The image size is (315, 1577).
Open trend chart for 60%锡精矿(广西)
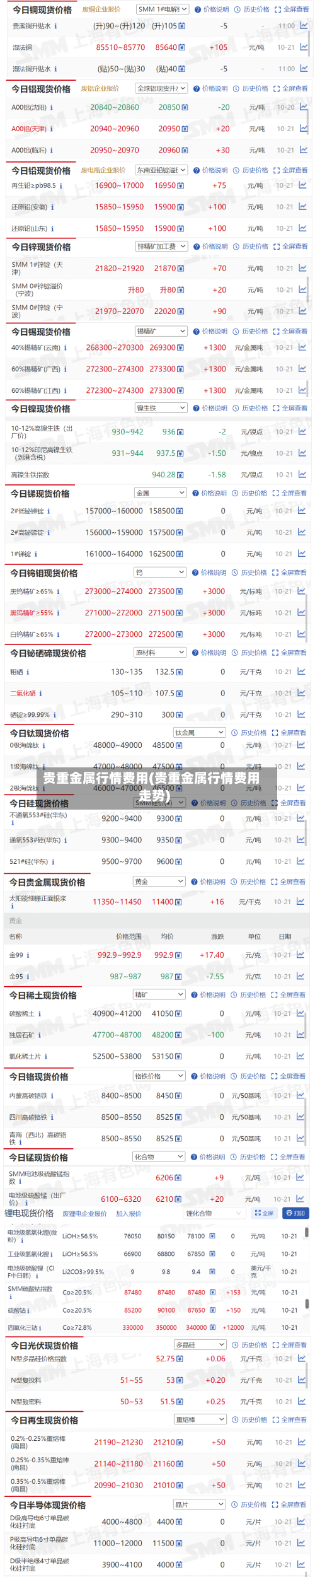302,369
